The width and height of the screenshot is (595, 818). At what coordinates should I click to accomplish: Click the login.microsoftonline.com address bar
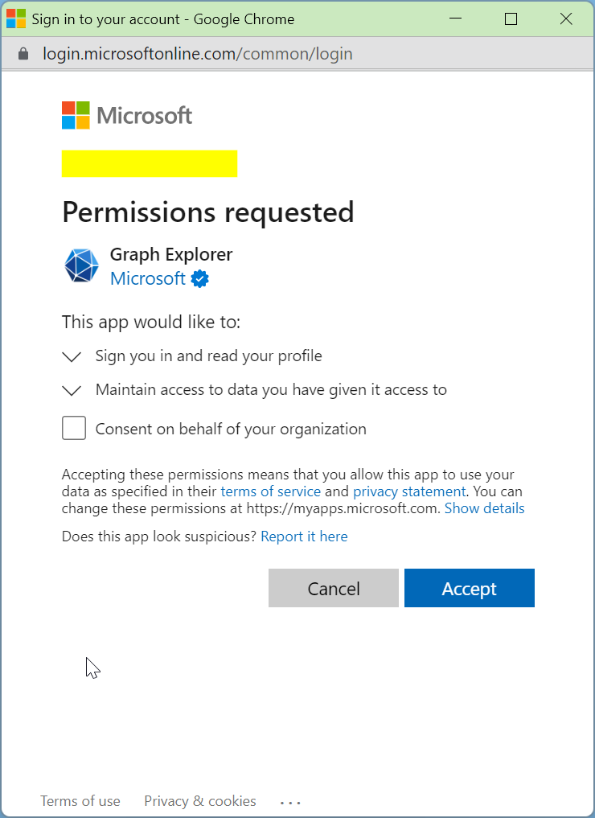[198, 54]
